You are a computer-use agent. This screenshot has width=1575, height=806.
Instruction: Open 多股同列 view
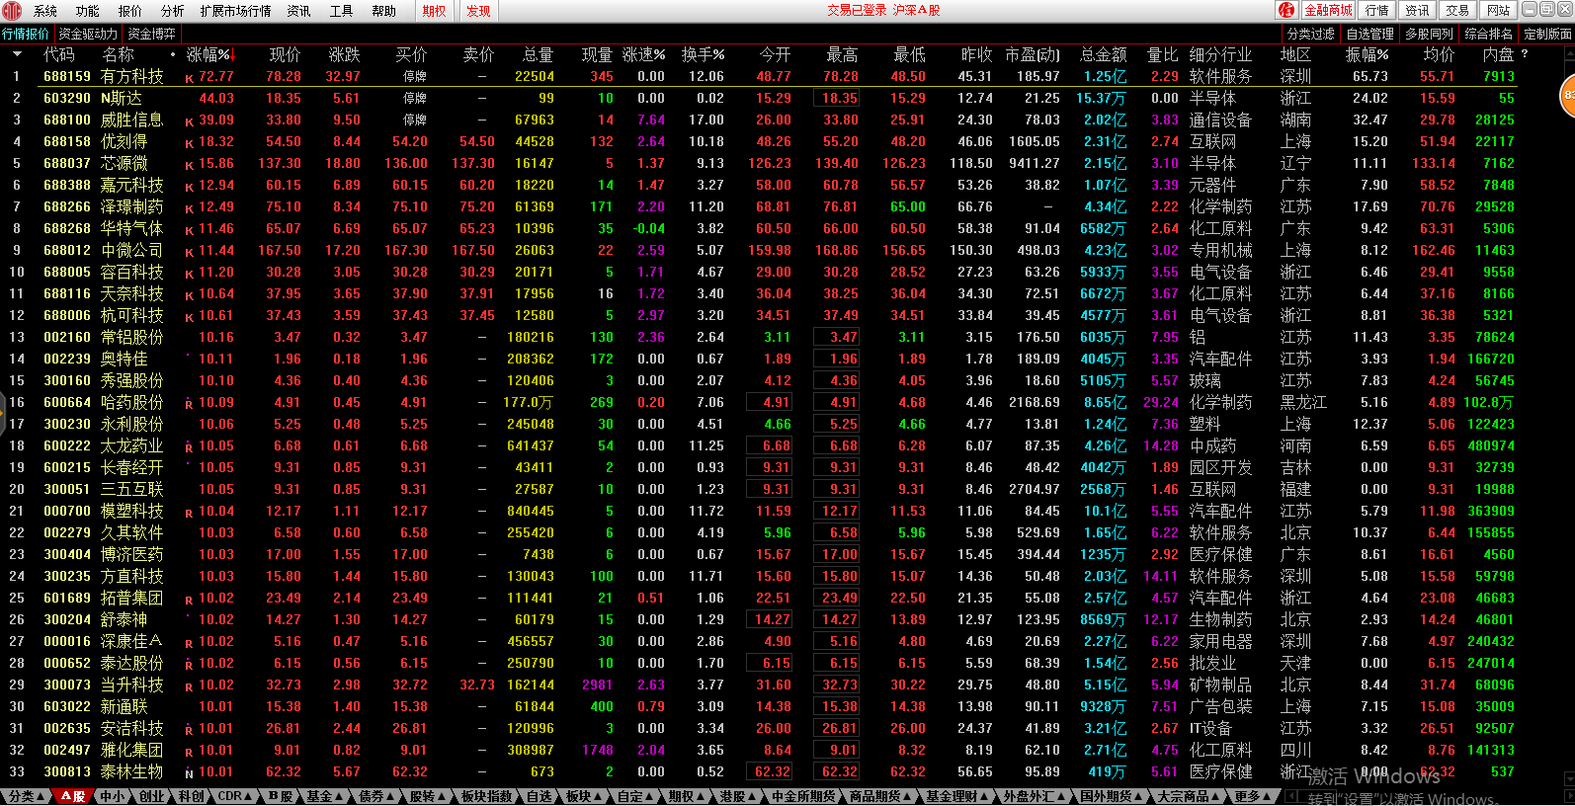[1430, 34]
